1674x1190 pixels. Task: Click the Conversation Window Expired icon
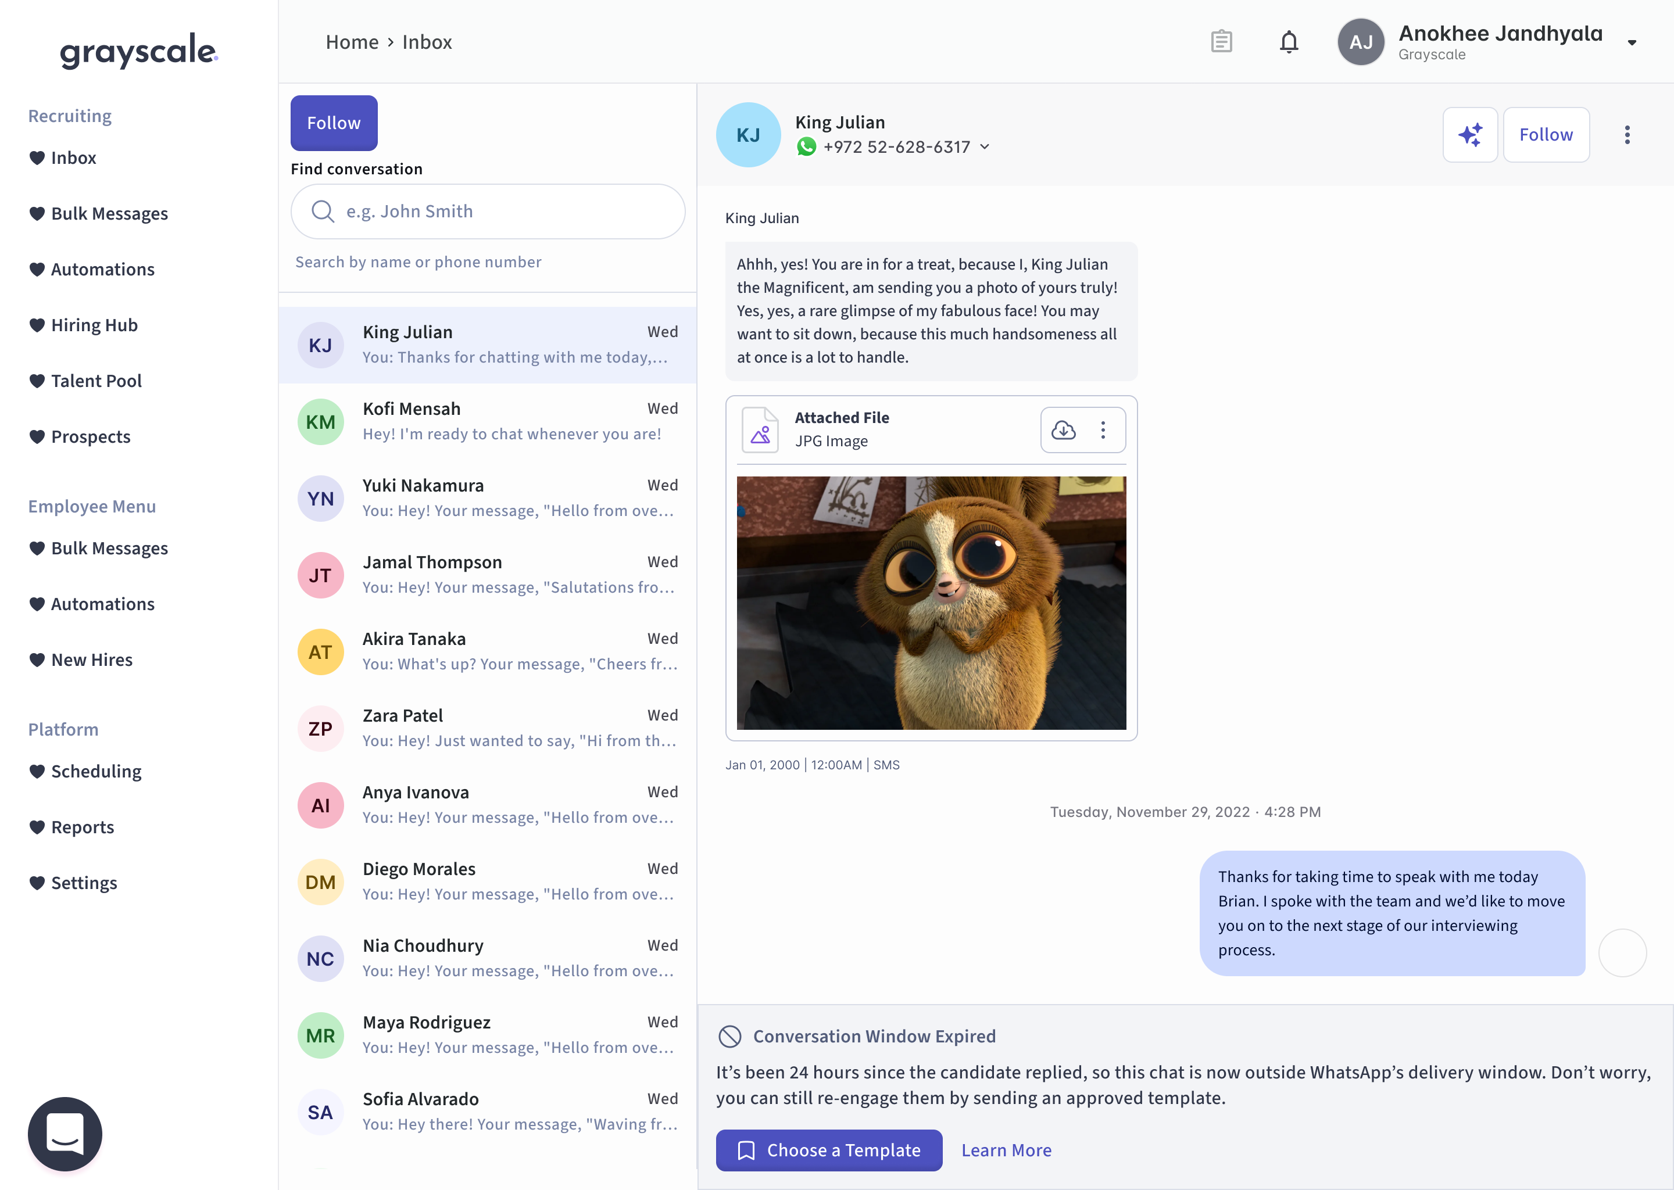point(730,1036)
